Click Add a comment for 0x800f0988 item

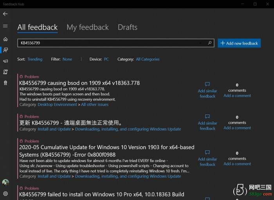pos(237,164)
